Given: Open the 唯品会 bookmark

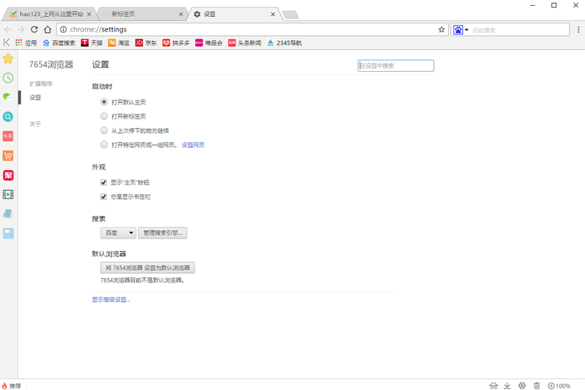Looking at the screenshot, I should click(x=209, y=43).
